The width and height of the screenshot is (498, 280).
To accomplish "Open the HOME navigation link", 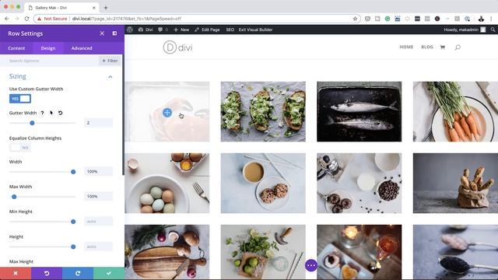I will 406,47.
